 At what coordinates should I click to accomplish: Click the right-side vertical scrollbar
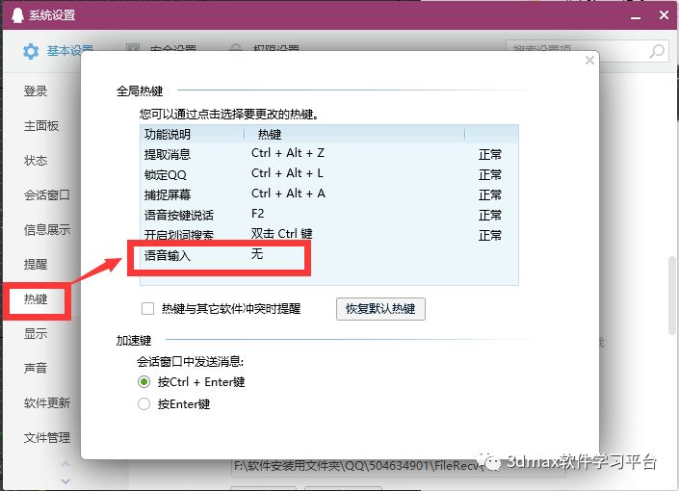(x=672, y=296)
